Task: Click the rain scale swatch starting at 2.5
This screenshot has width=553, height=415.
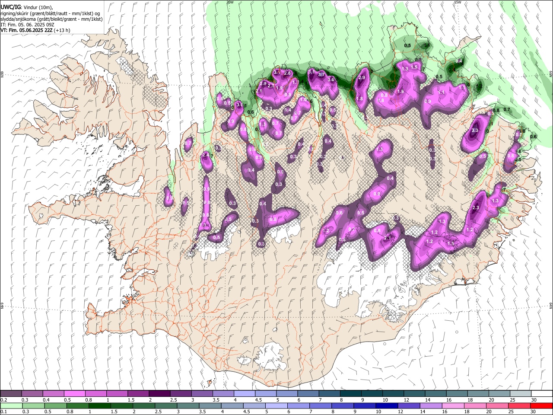Action: (x=166, y=405)
